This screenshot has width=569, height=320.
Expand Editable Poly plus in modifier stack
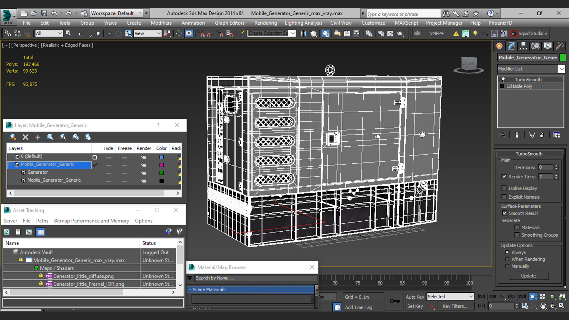tap(502, 86)
